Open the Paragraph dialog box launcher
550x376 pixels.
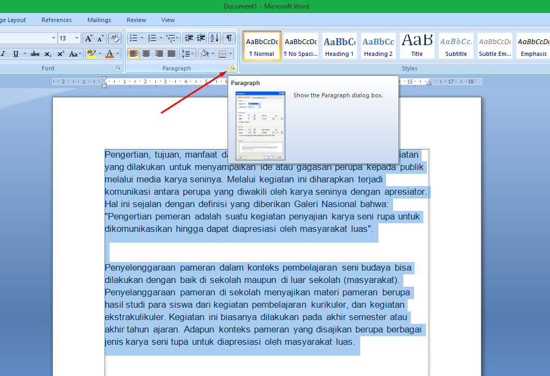point(233,67)
